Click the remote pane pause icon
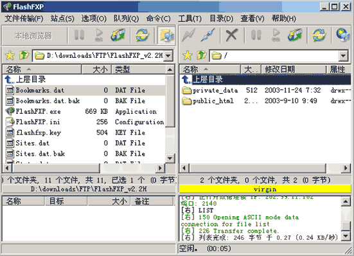This screenshot has height=256, width=354. pos(256,35)
